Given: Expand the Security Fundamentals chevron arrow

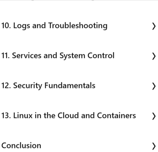Looking at the screenshot, I should coord(154,86).
